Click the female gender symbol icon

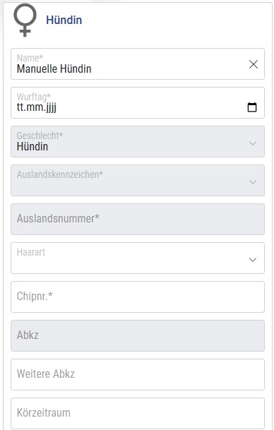(x=25, y=20)
